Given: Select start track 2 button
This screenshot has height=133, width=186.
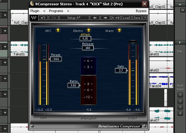Looking at the screenshot, I should pyautogui.click(x=180, y=101).
